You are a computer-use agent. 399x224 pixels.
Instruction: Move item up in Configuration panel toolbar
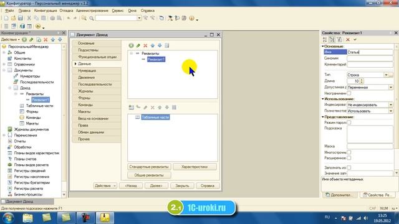(52, 40)
